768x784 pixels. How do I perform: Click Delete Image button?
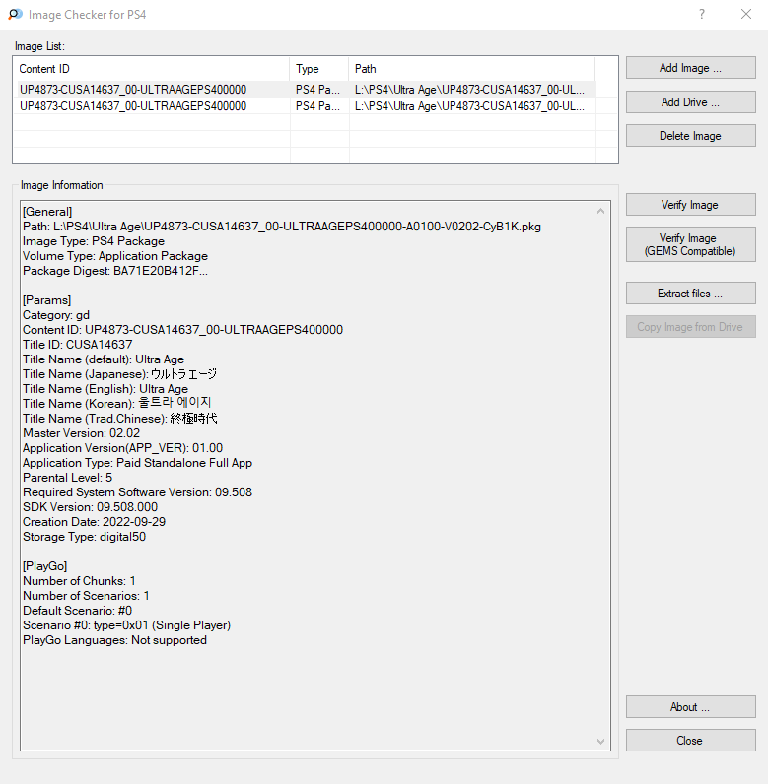[690, 136]
